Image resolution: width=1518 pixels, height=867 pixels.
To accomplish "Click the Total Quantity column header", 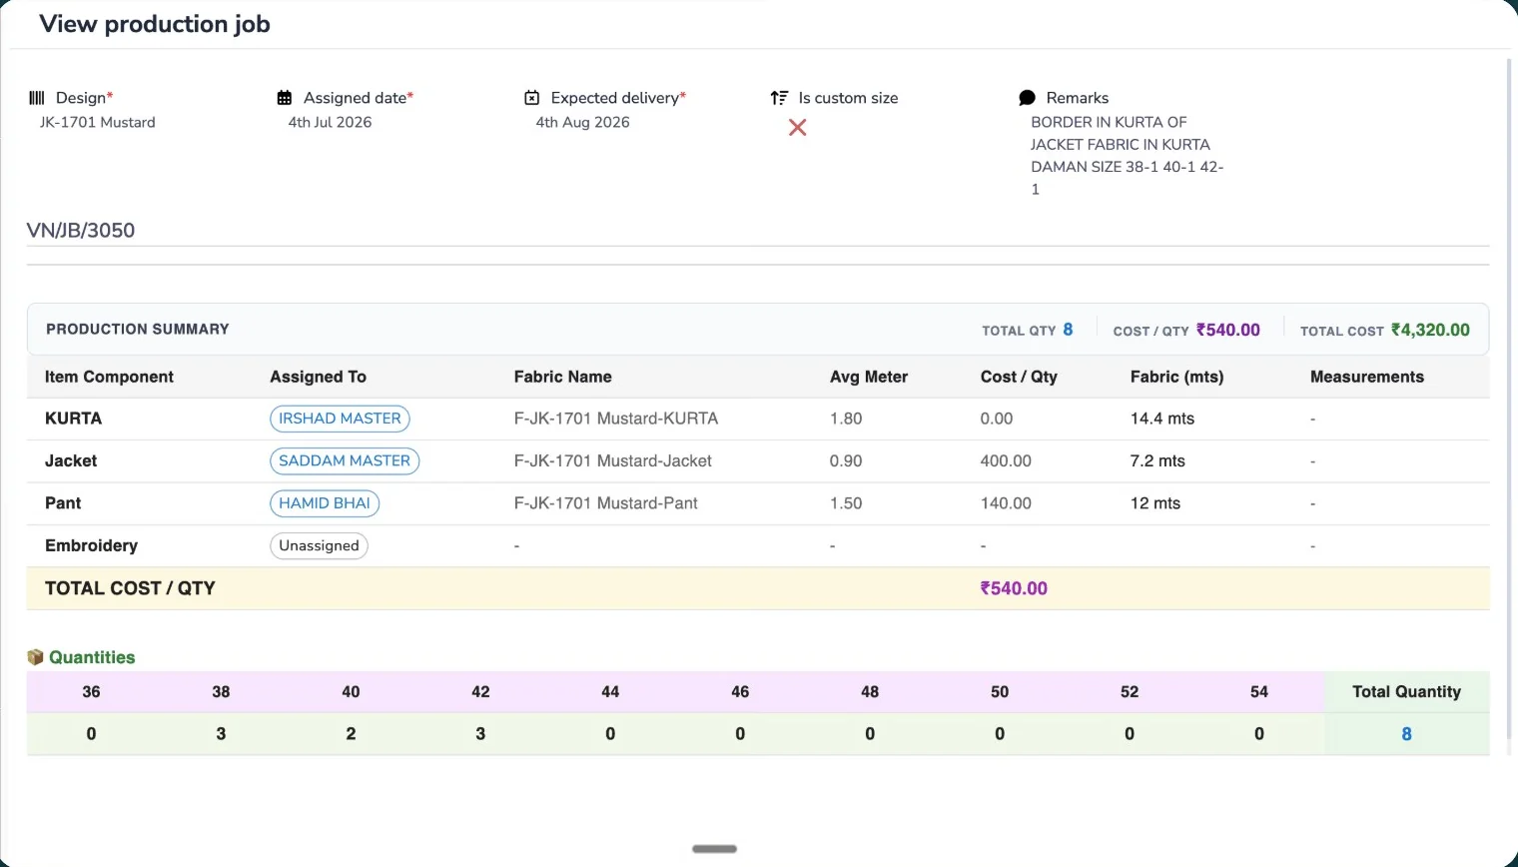I will pos(1406,691).
